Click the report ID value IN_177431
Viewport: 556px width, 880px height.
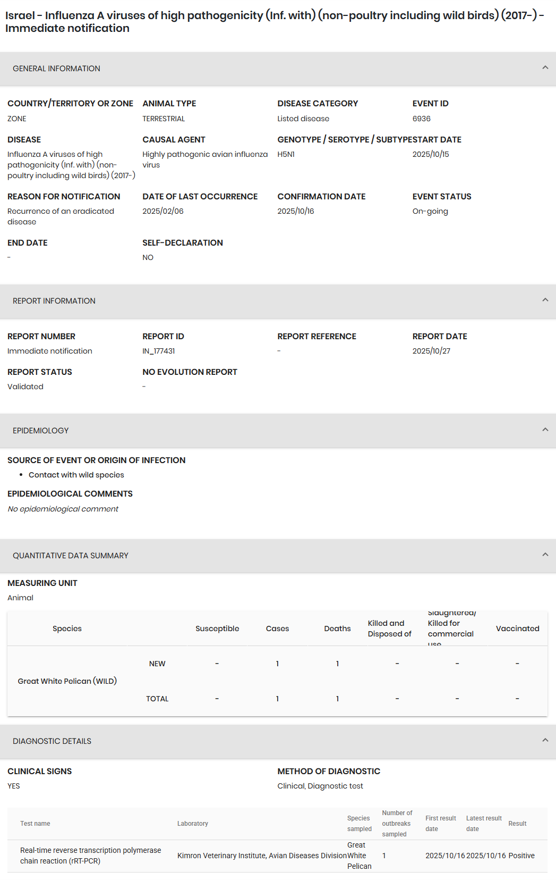coord(159,351)
